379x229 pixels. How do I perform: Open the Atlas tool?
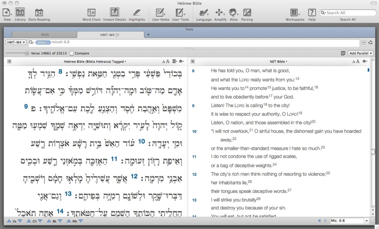click(x=234, y=13)
